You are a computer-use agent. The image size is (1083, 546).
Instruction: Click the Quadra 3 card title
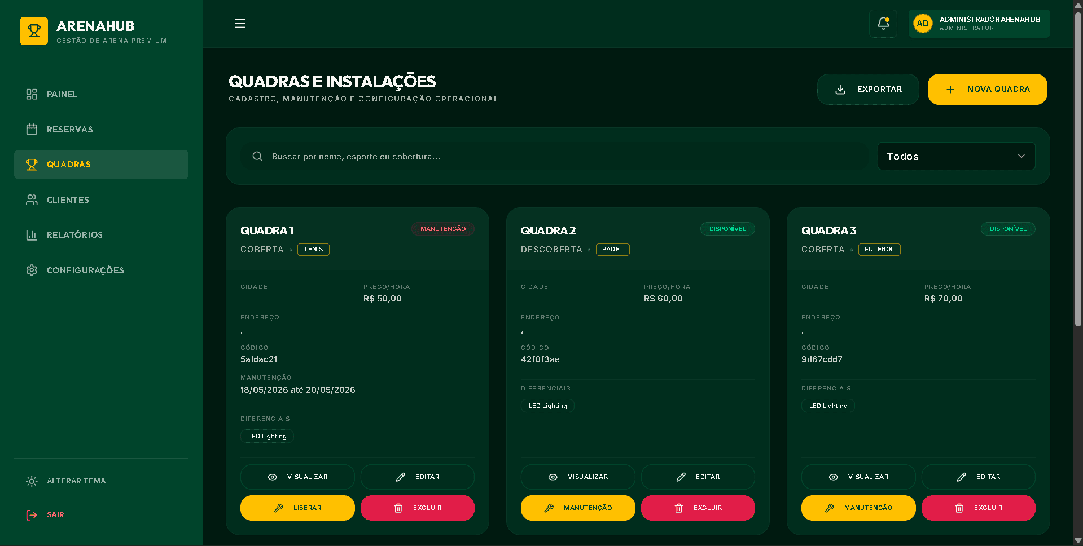[828, 230]
